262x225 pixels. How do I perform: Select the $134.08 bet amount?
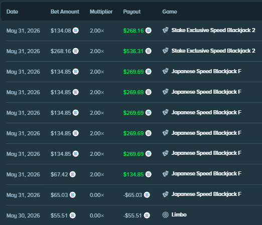click(61, 31)
